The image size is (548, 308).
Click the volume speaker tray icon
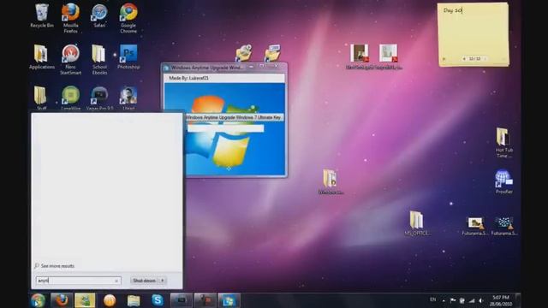pyautogui.click(x=481, y=300)
